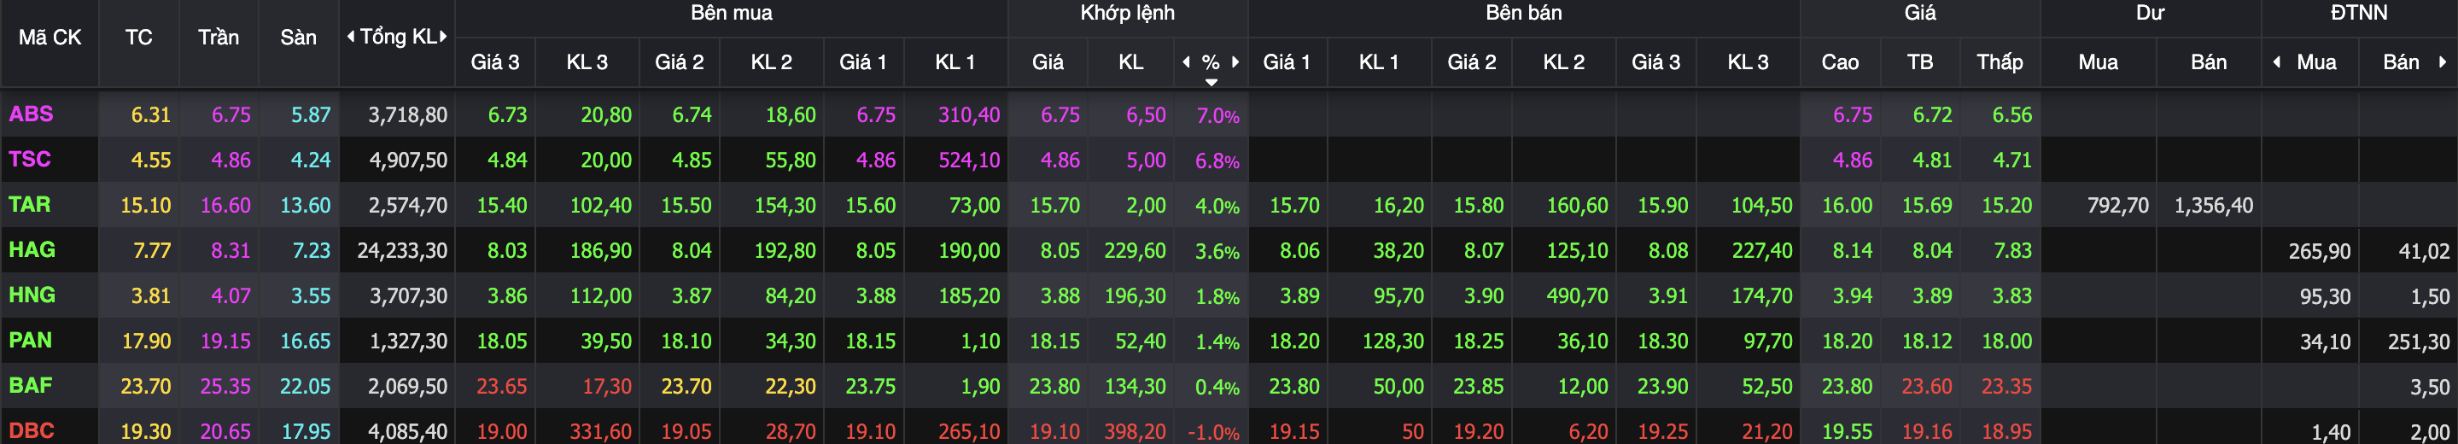Click Dư Bán column header
Screen dimensions: 2458x444
pos(2208,62)
